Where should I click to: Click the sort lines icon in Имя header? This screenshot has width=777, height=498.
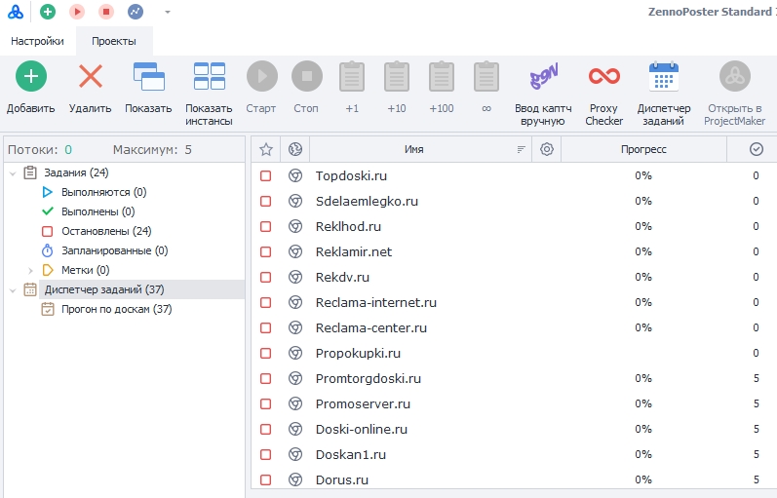pos(521,149)
